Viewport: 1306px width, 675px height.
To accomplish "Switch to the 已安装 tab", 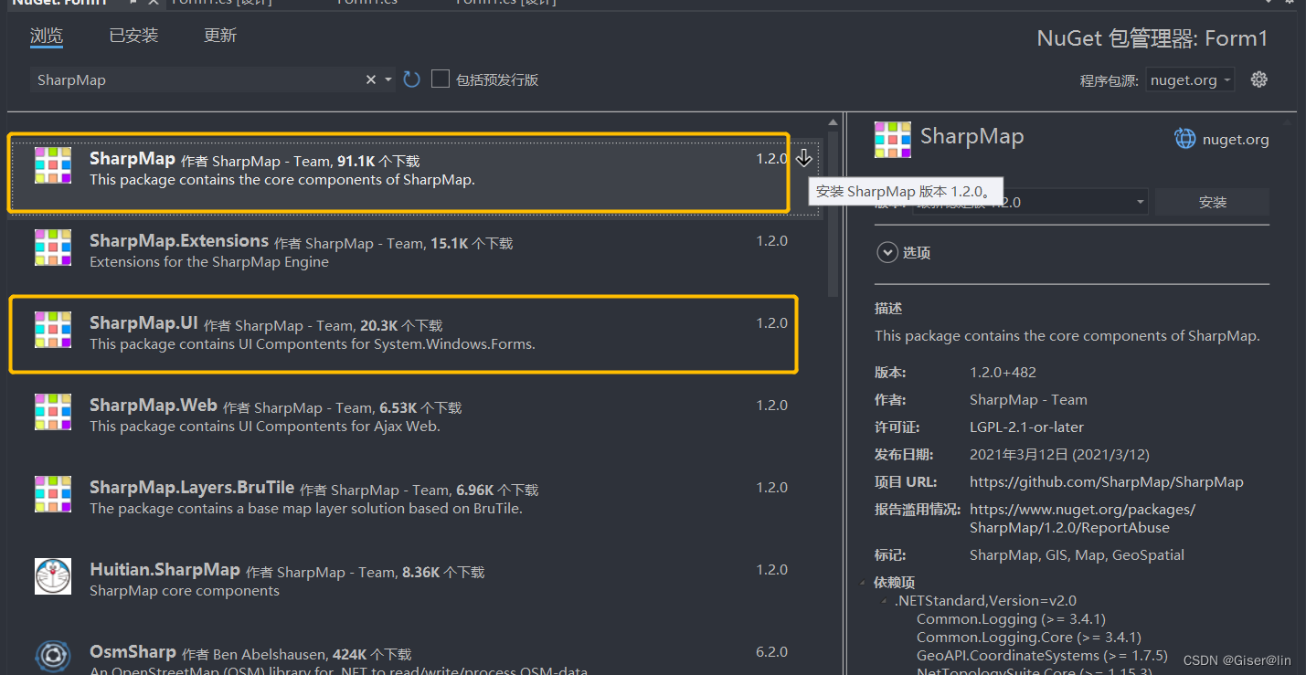I will point(132,37).
